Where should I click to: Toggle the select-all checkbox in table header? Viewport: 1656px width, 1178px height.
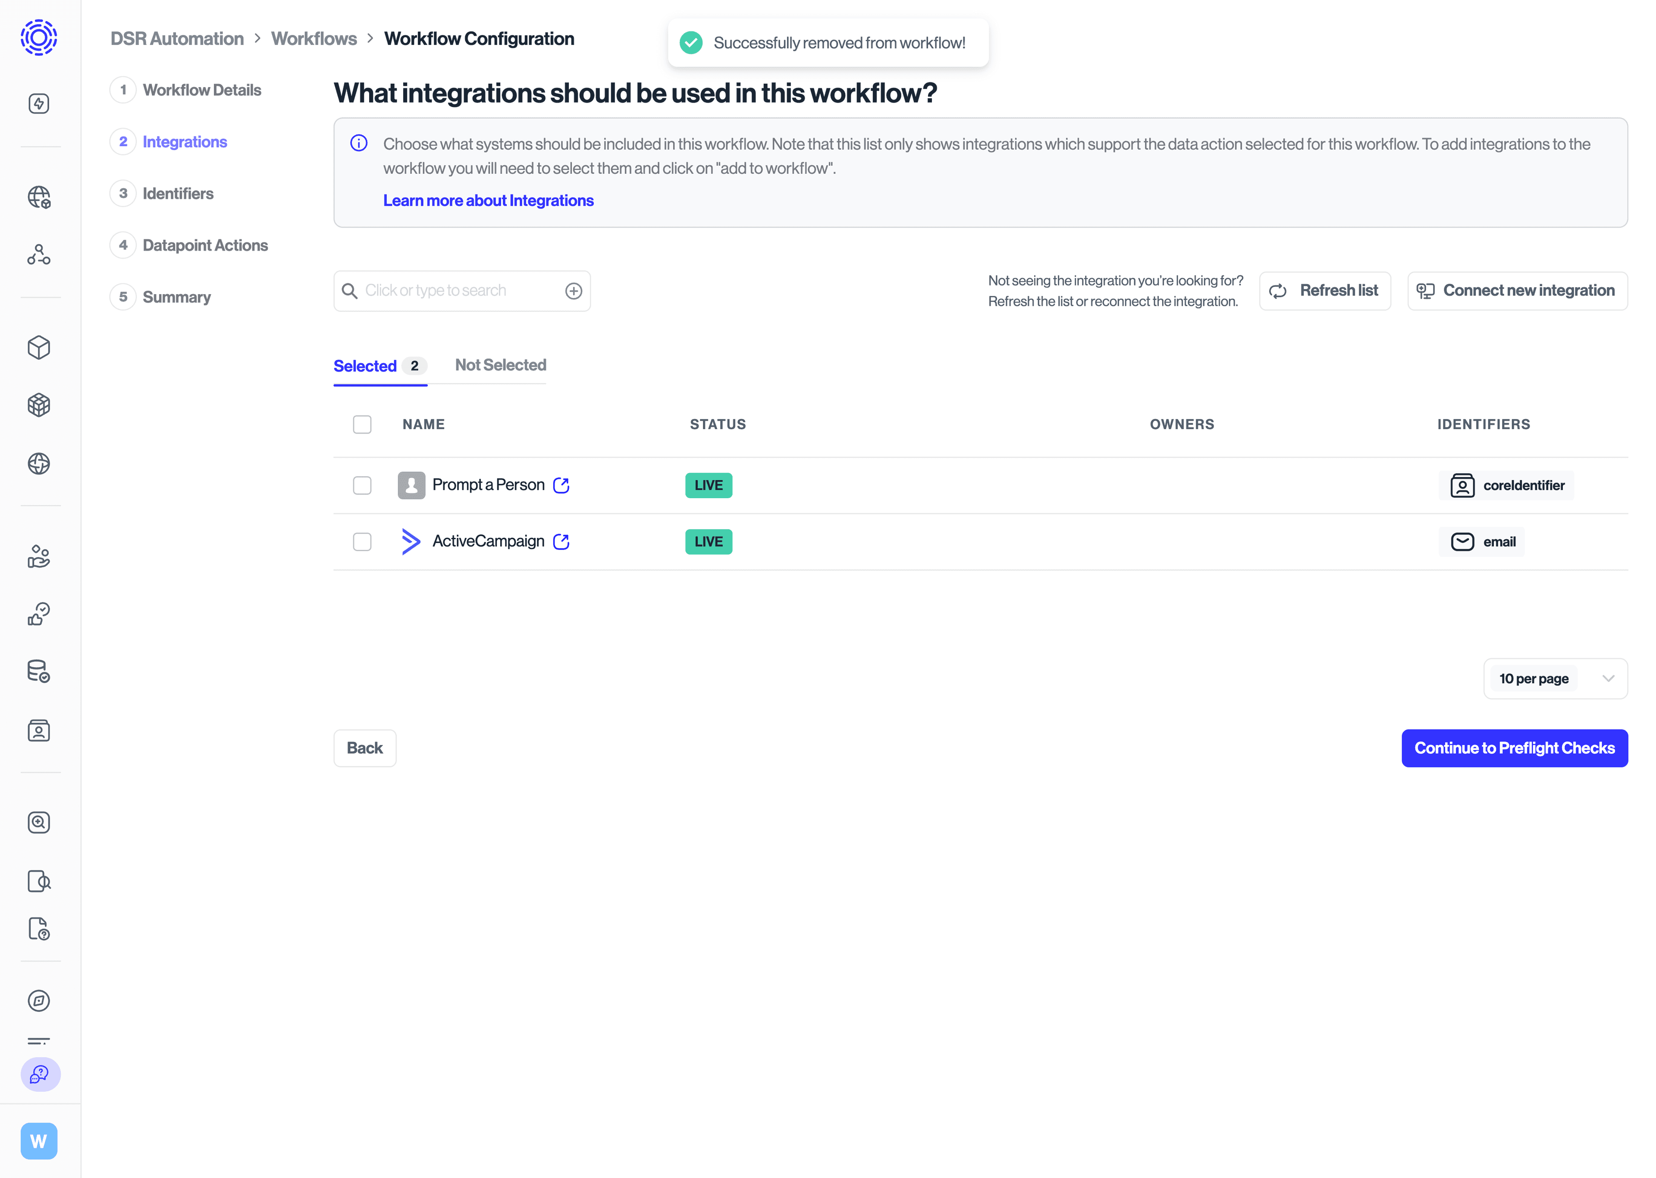coord(362,424)
